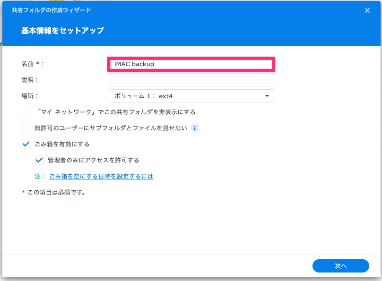Close the 共有フォルダの作成ウィザード dialog
The width and height of the screenshot is (382, 281).
(x=367, y=10)
